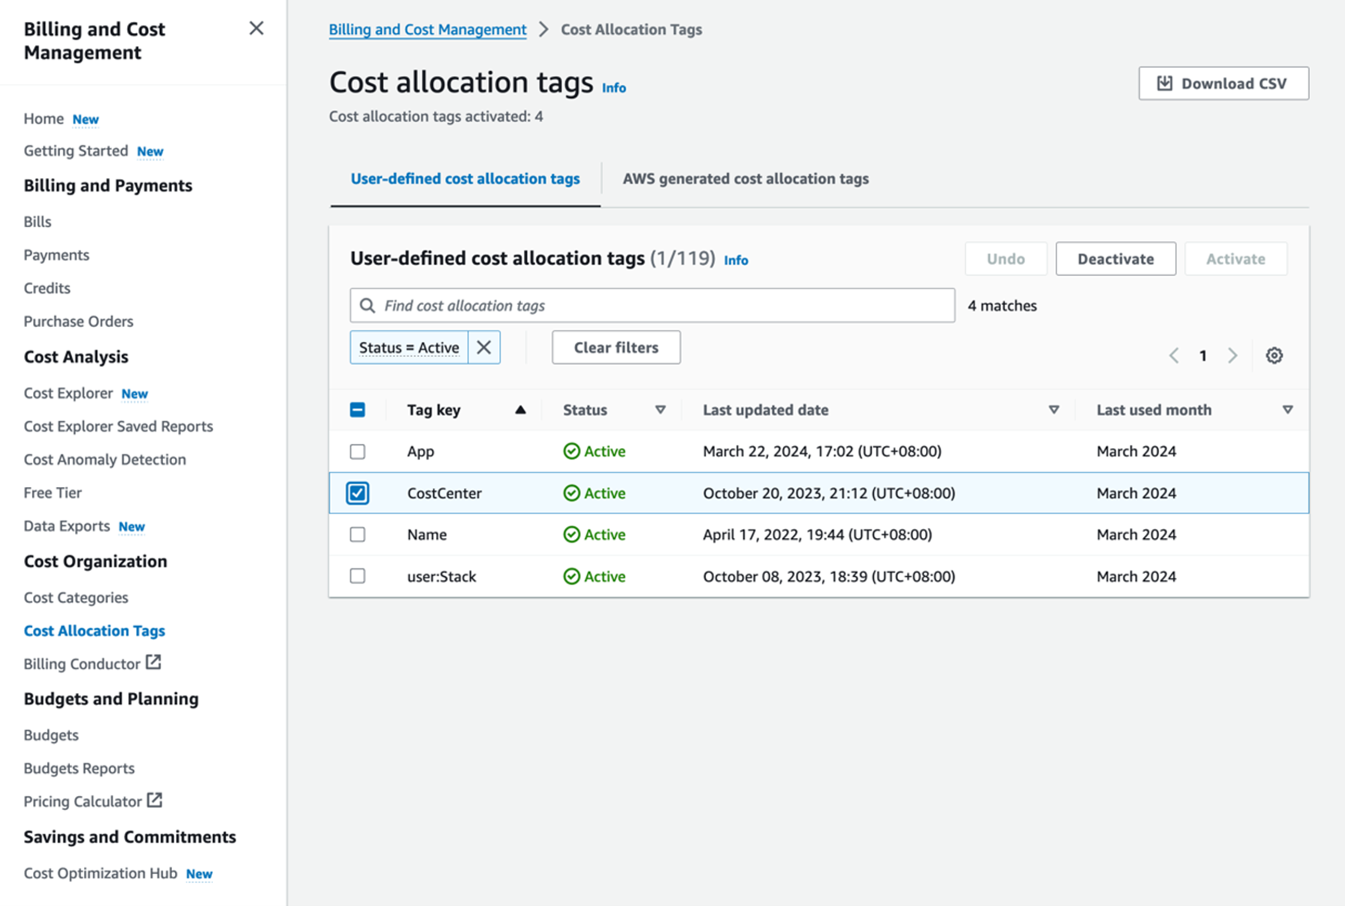This screenshot has width=1345, height=906.
Task: Close the navigation panel with the X icon
Action: point(256,28)
